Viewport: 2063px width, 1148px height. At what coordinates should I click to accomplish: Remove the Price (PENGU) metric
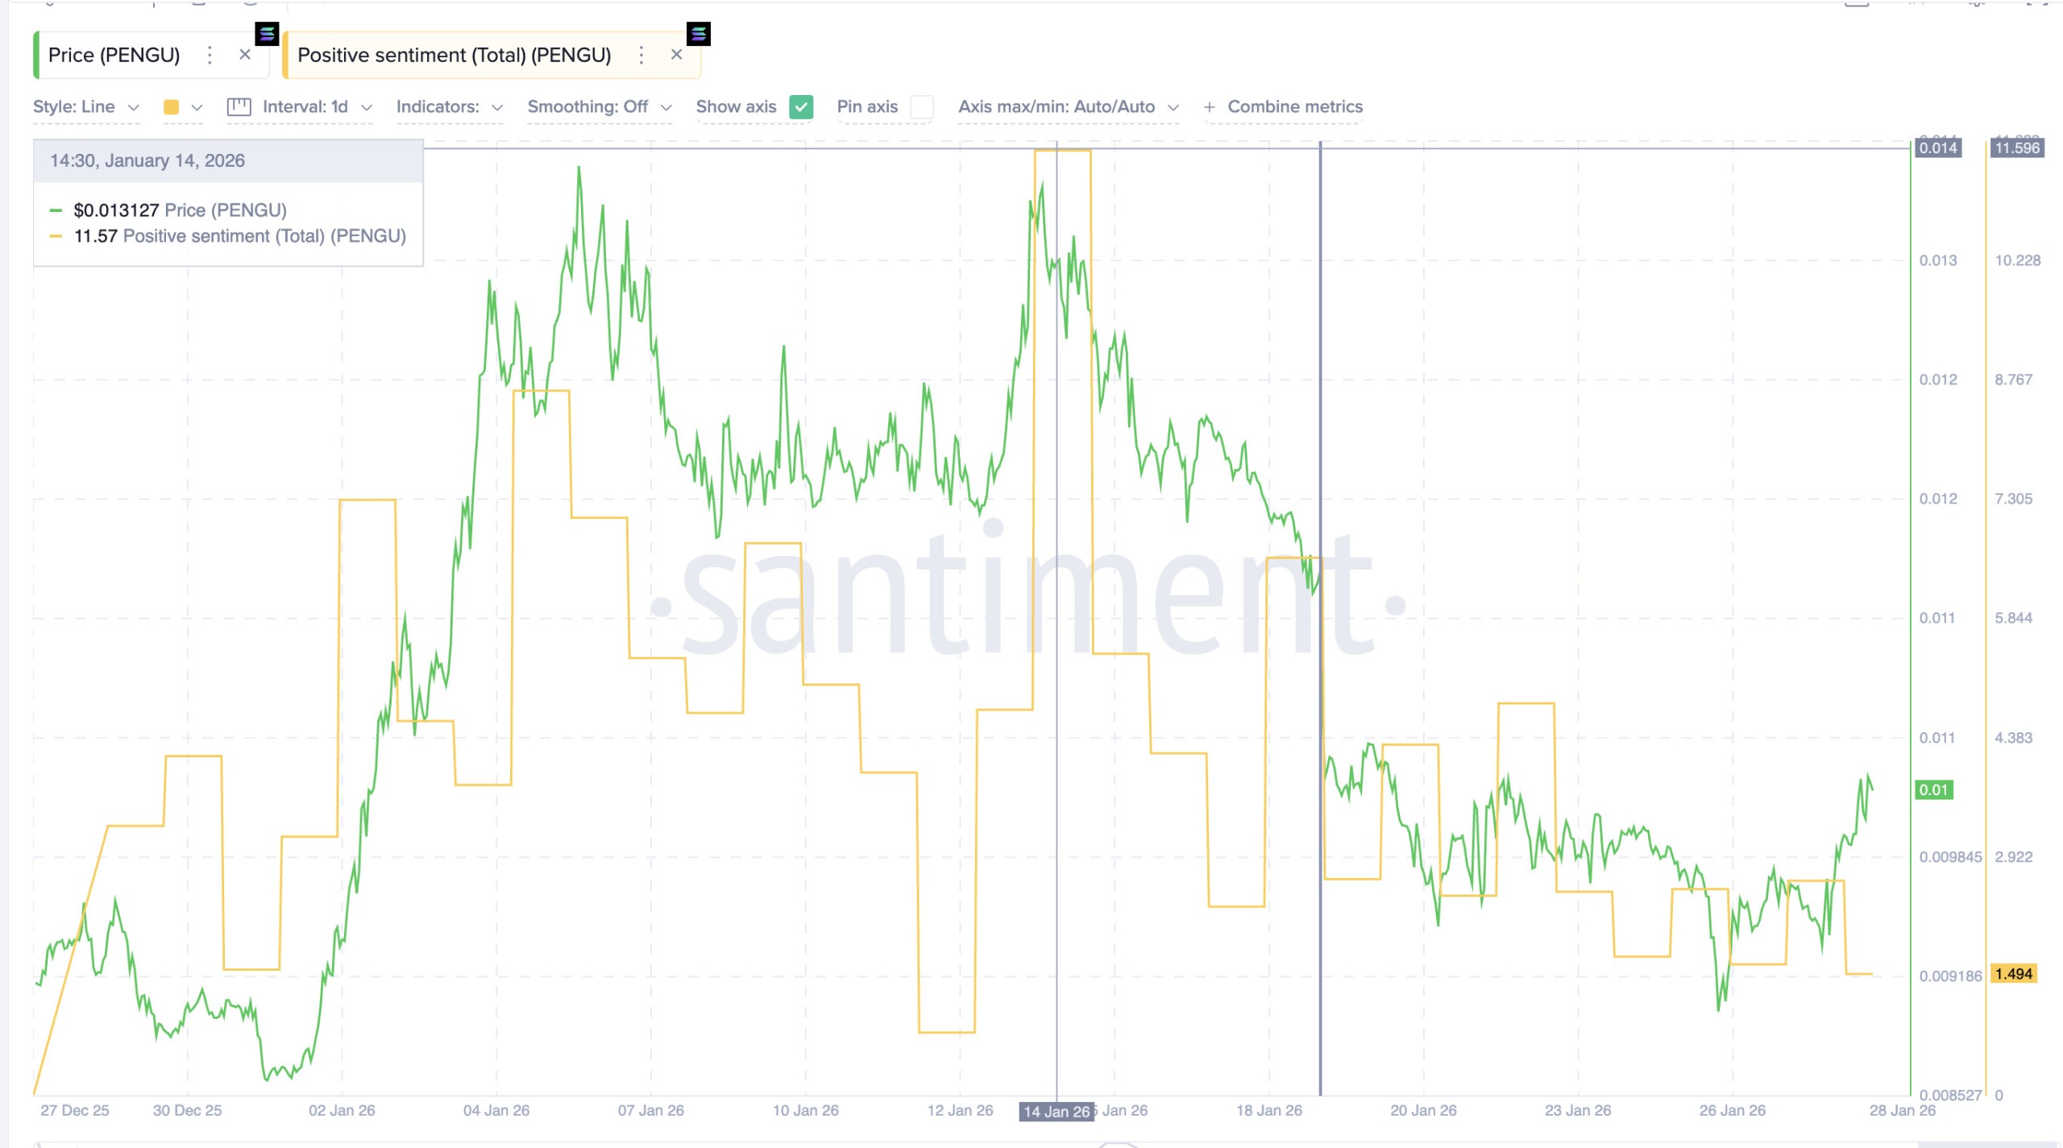(245, 55)
